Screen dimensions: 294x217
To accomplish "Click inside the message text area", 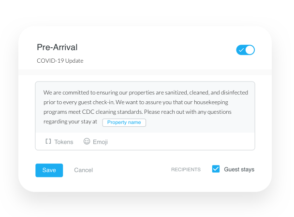I will [145, 107].
